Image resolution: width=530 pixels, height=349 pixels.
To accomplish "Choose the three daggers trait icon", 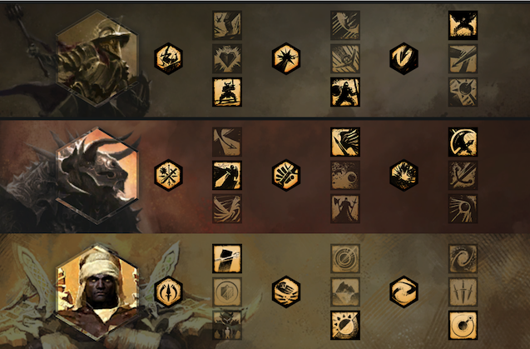I will (463, 292).
